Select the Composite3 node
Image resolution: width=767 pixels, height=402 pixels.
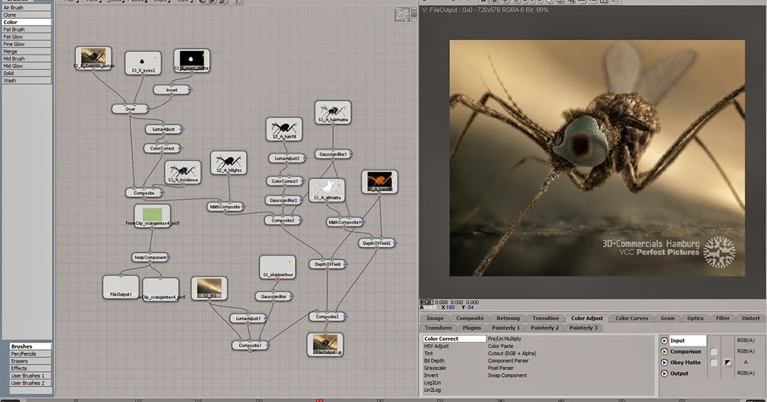coord(283,220)
